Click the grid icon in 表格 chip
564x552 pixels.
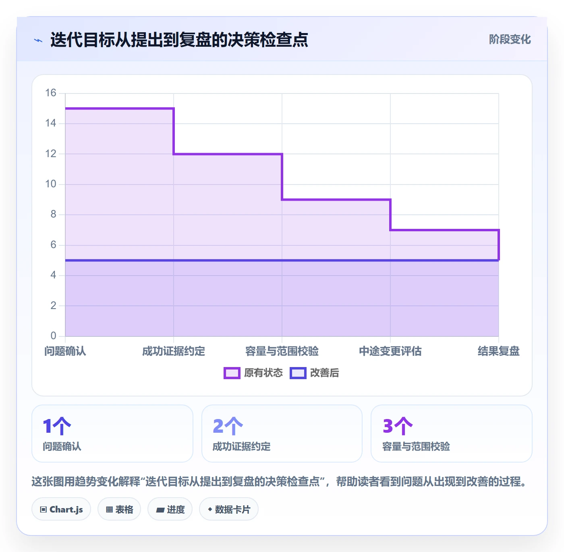point(109,510)
